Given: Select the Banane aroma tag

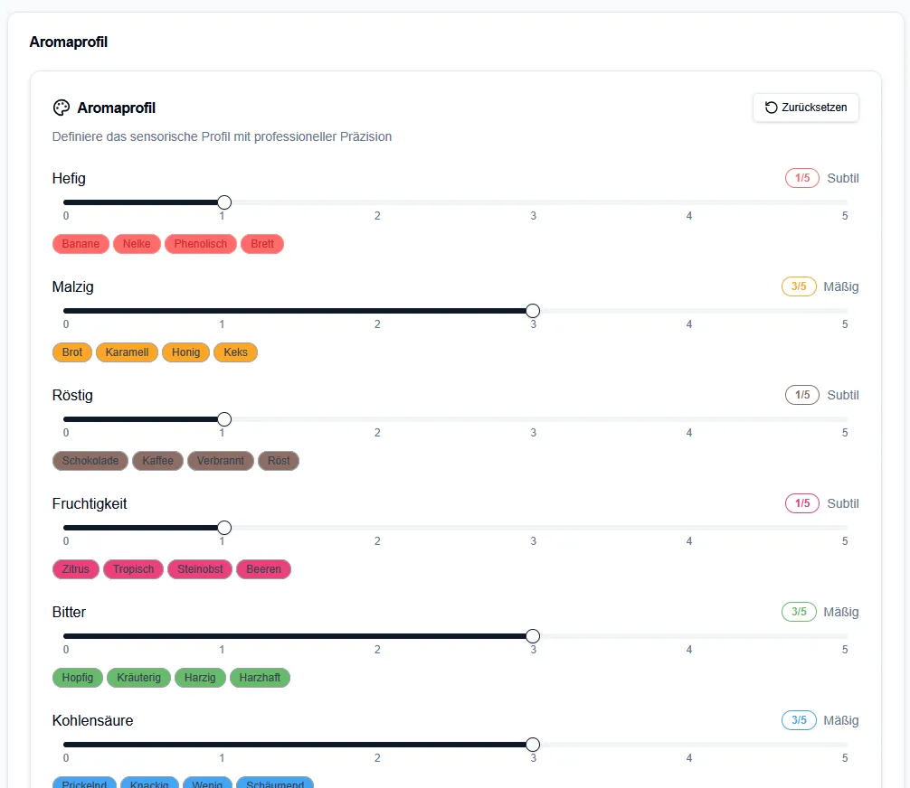Looking at the screenshot, I should tap(81, 244).
